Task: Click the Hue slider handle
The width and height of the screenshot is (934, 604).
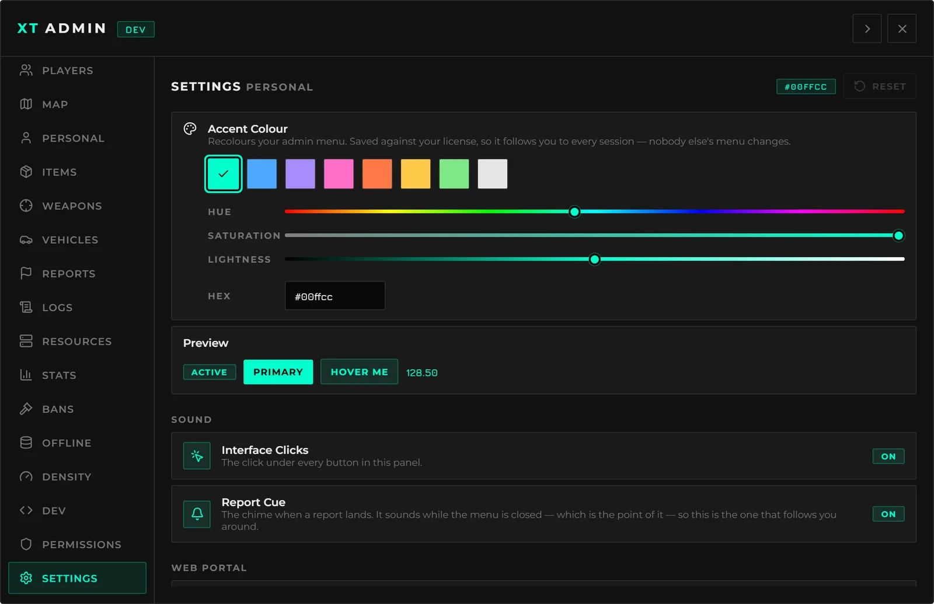Action: (x=574, y=212)
